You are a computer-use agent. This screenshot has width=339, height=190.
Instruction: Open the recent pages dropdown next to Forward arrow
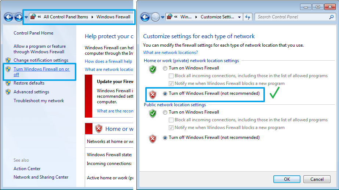26,17
